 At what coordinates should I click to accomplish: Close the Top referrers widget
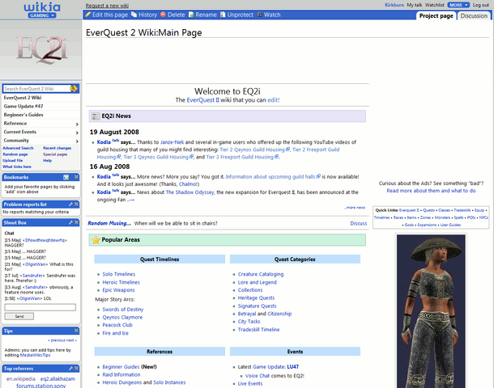(x=76, y=369)
